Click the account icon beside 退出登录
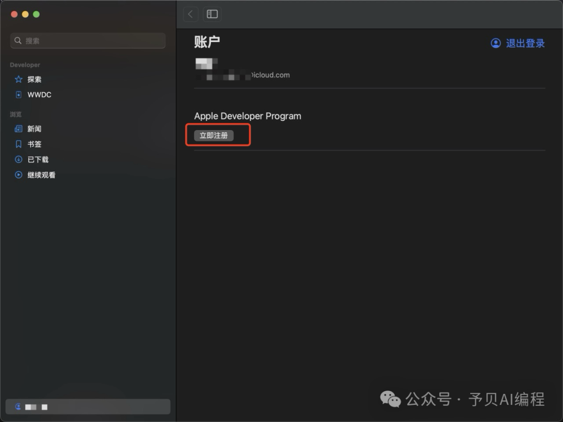 496,43
